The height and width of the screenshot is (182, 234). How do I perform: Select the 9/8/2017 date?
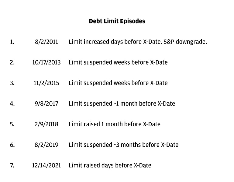point(46,103)
